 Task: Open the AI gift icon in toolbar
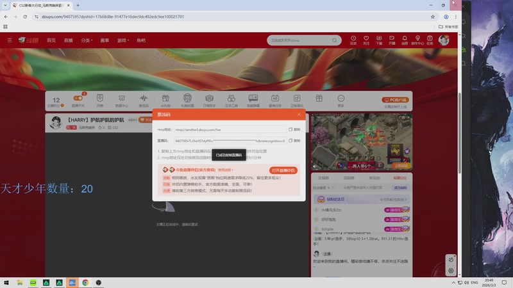click(165, 100)
